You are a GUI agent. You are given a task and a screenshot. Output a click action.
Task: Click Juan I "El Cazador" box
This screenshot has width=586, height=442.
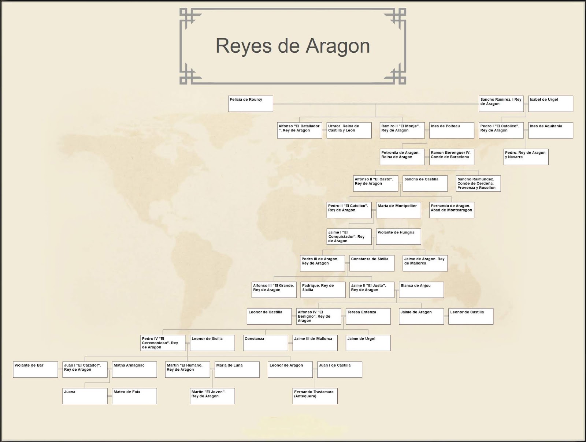85,369
